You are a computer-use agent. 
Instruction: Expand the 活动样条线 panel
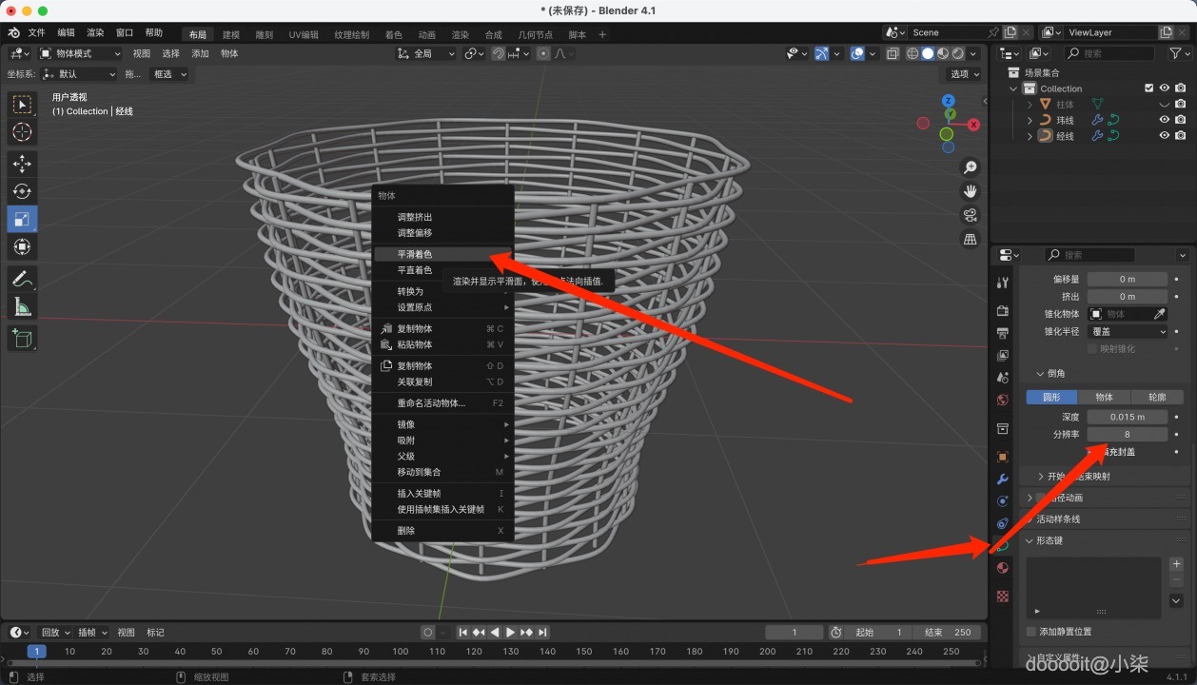[x=1057, y=519]
